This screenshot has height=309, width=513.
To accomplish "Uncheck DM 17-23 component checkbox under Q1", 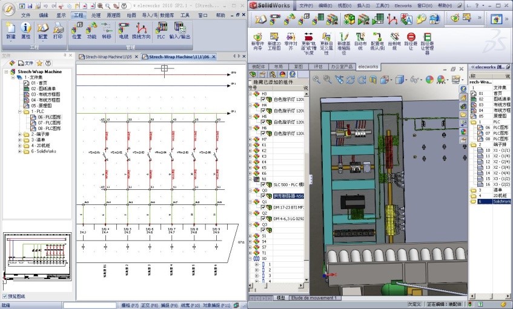I will (x=263, y=207).
